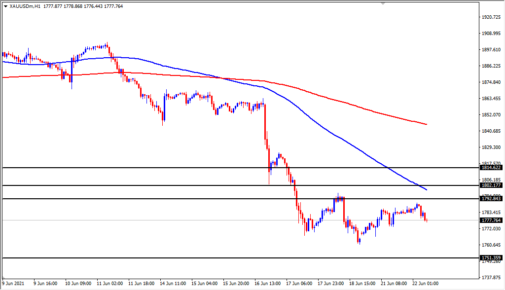Click the 16 Jun 13:00 time label
505x290 pixels.
tap(267, 284)
